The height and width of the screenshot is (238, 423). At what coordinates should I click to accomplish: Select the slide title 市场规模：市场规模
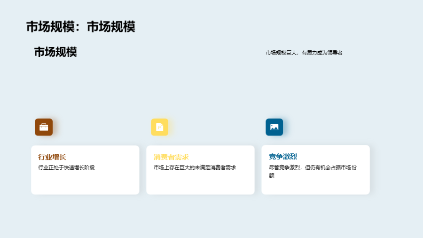tap(80, 27)
